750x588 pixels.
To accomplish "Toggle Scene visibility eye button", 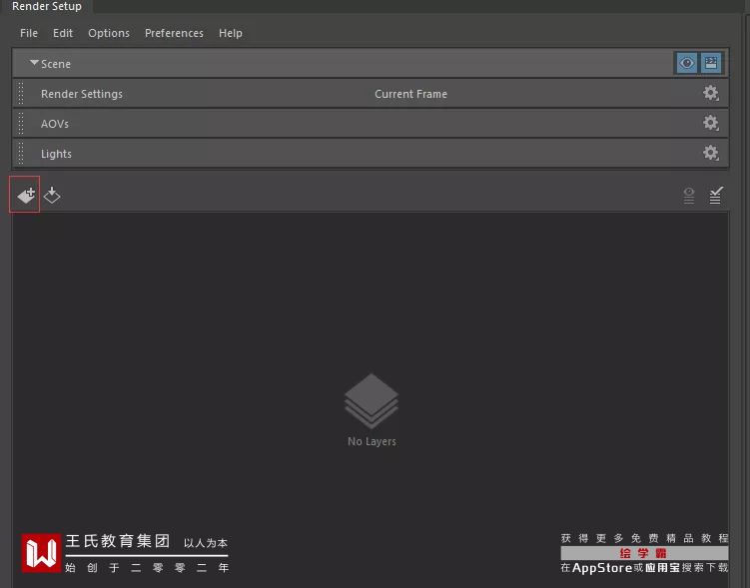I will pos(687,63).
